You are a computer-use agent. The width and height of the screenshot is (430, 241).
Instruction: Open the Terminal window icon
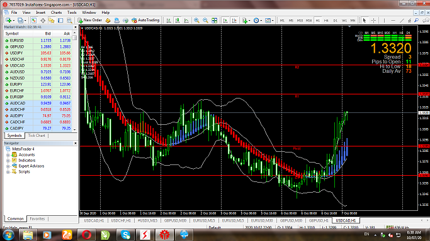coord(60,20)
